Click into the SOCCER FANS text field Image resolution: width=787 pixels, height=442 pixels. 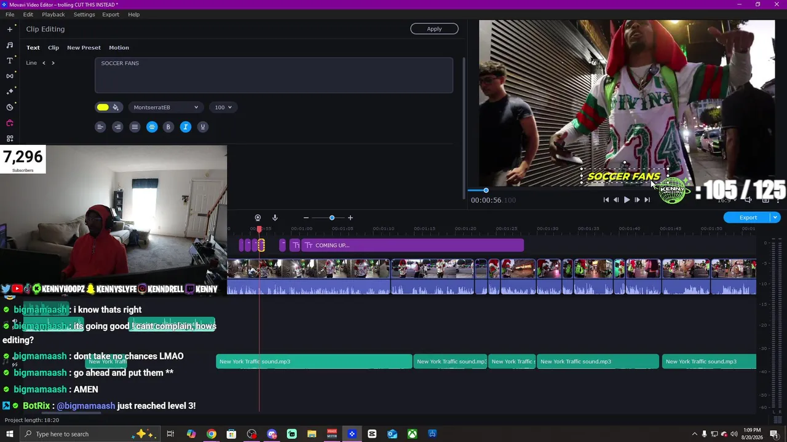[x=274, y=76]
